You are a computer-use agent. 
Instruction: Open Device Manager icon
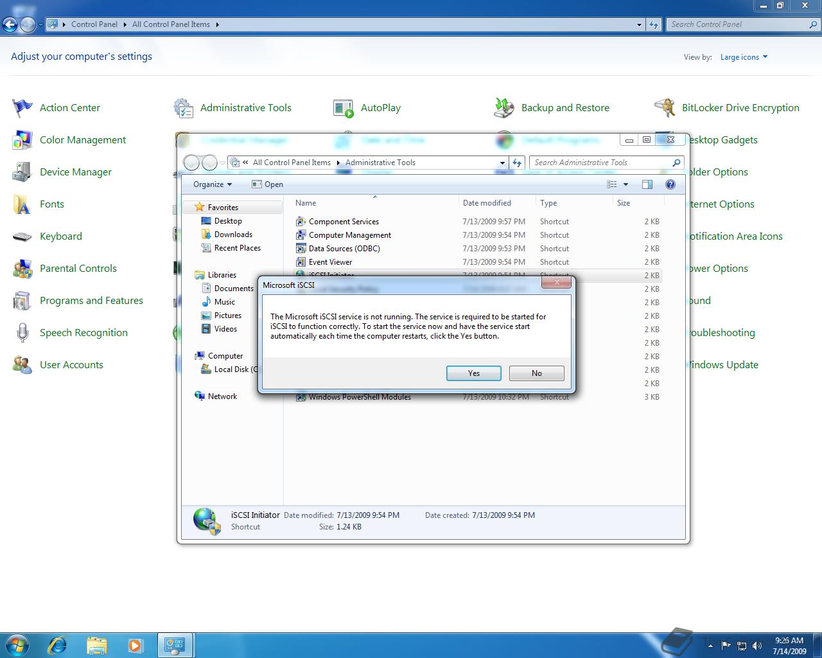[x=22, y=172]
